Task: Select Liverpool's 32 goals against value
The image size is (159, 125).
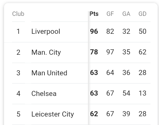Action: (x=126, y=31)
